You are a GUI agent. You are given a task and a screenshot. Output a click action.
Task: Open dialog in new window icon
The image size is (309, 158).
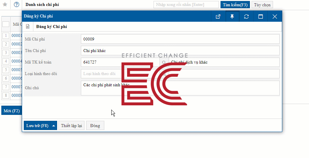[218, 16]
